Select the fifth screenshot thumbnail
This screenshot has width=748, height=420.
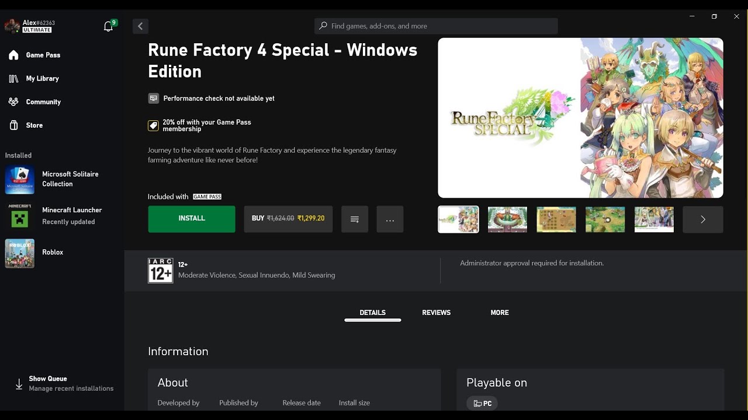pos(654,219)
